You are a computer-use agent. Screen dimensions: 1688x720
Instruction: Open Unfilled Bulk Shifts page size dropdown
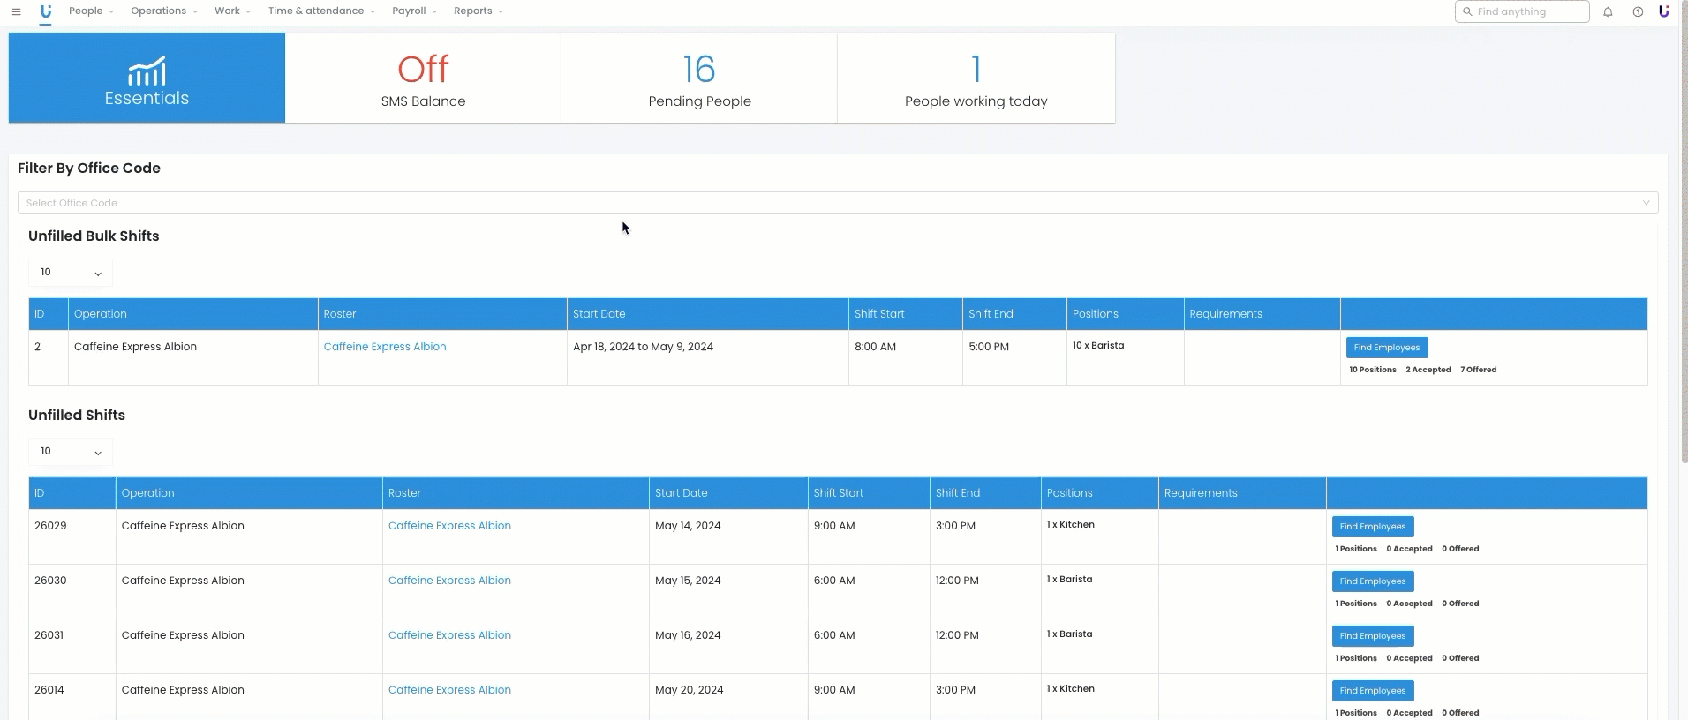tap(71, 273)
